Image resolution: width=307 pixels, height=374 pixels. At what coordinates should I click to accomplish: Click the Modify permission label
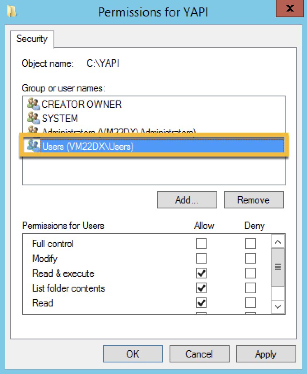pos(45,259)
